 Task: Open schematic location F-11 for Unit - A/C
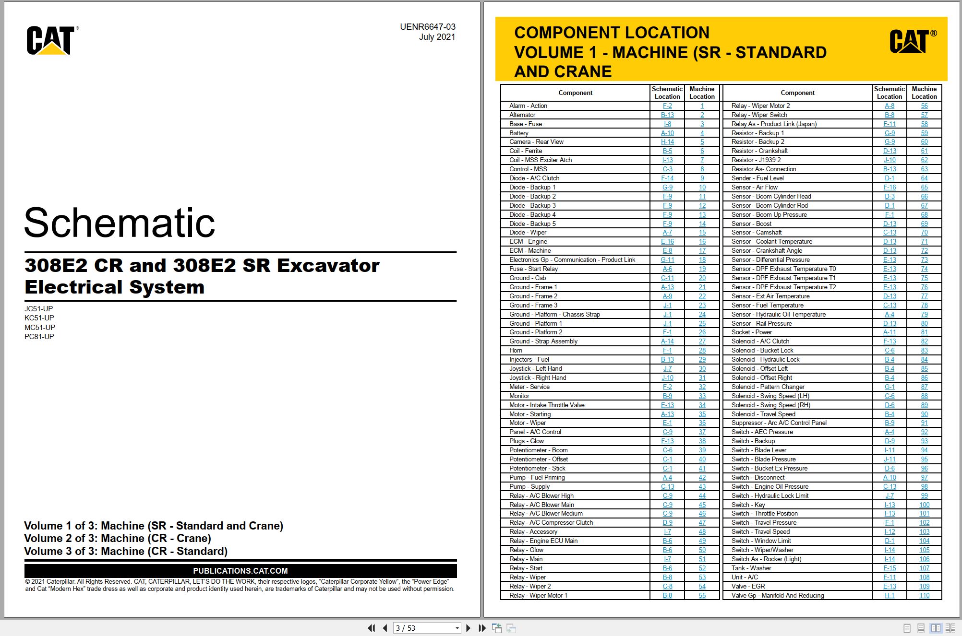pos(890,577)
